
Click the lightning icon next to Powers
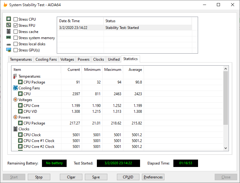[15, 117]
